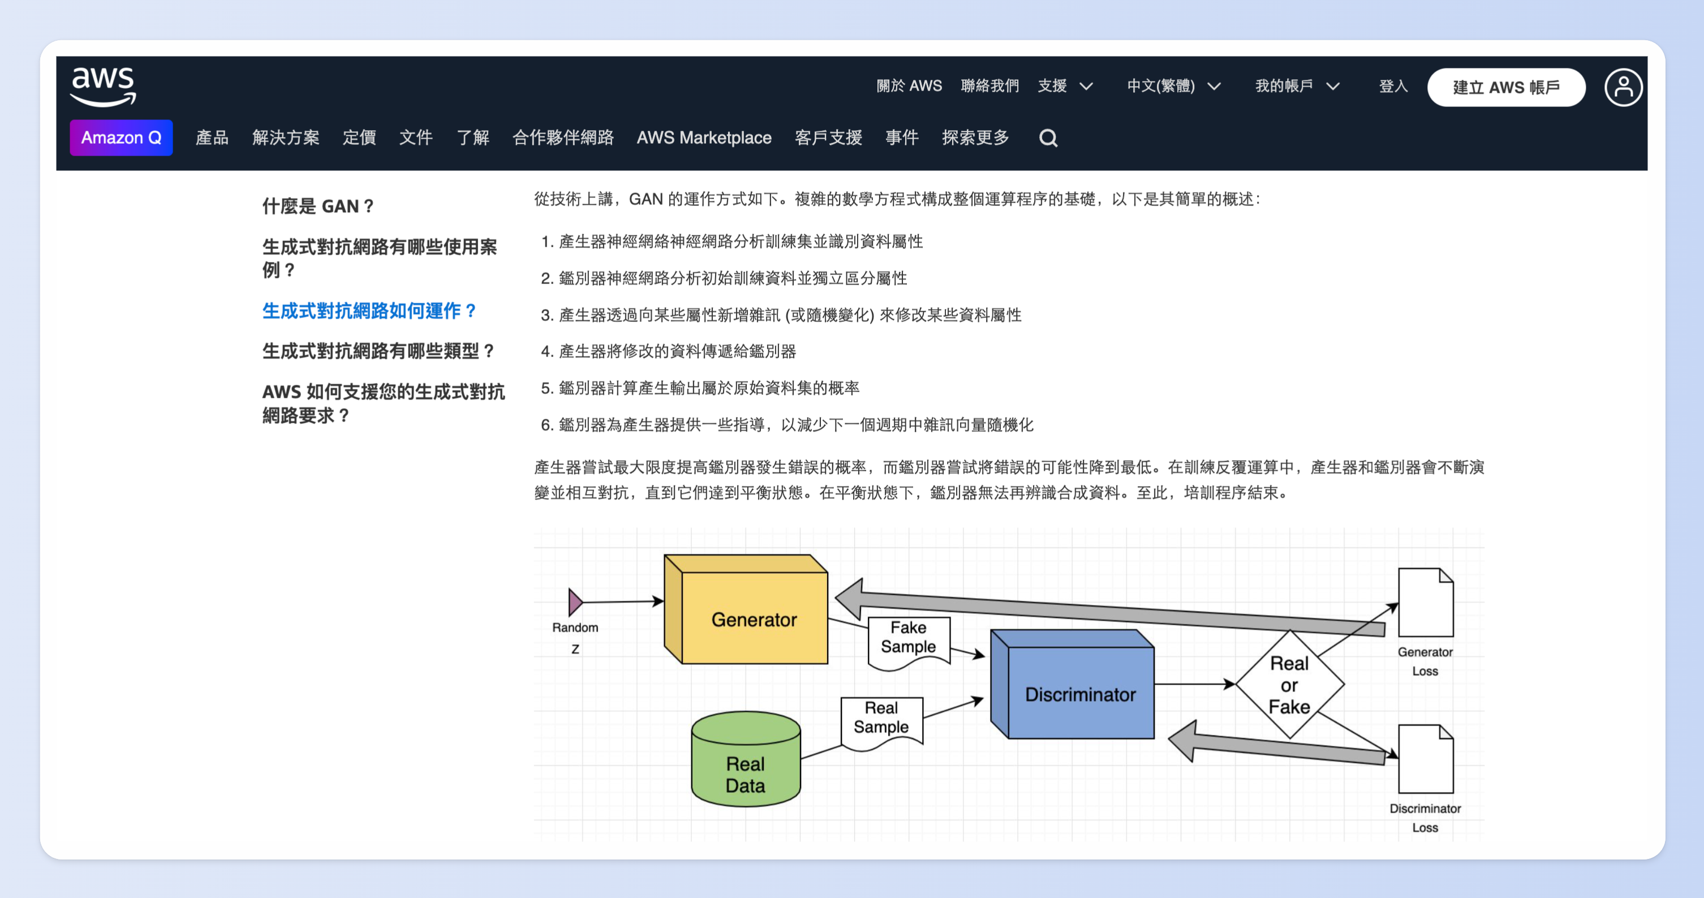Jump to 生成式對抗網路有哪些類型？ section

(378, 351)
